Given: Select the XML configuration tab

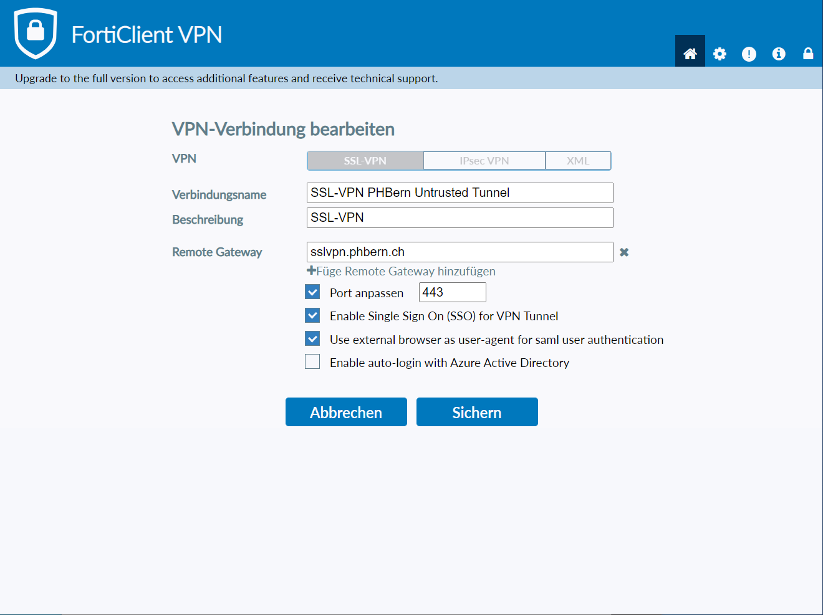Looking at the screenshot, I should coord(578,160).
